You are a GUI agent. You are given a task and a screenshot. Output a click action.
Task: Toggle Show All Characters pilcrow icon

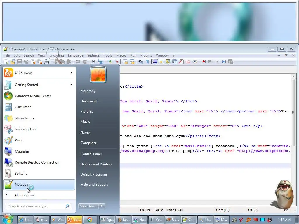pos(147,62)
